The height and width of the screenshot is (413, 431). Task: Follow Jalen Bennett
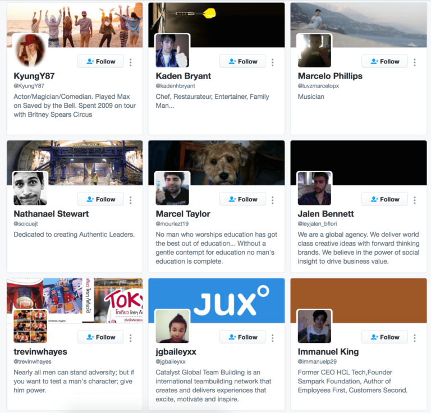[384, 199]
